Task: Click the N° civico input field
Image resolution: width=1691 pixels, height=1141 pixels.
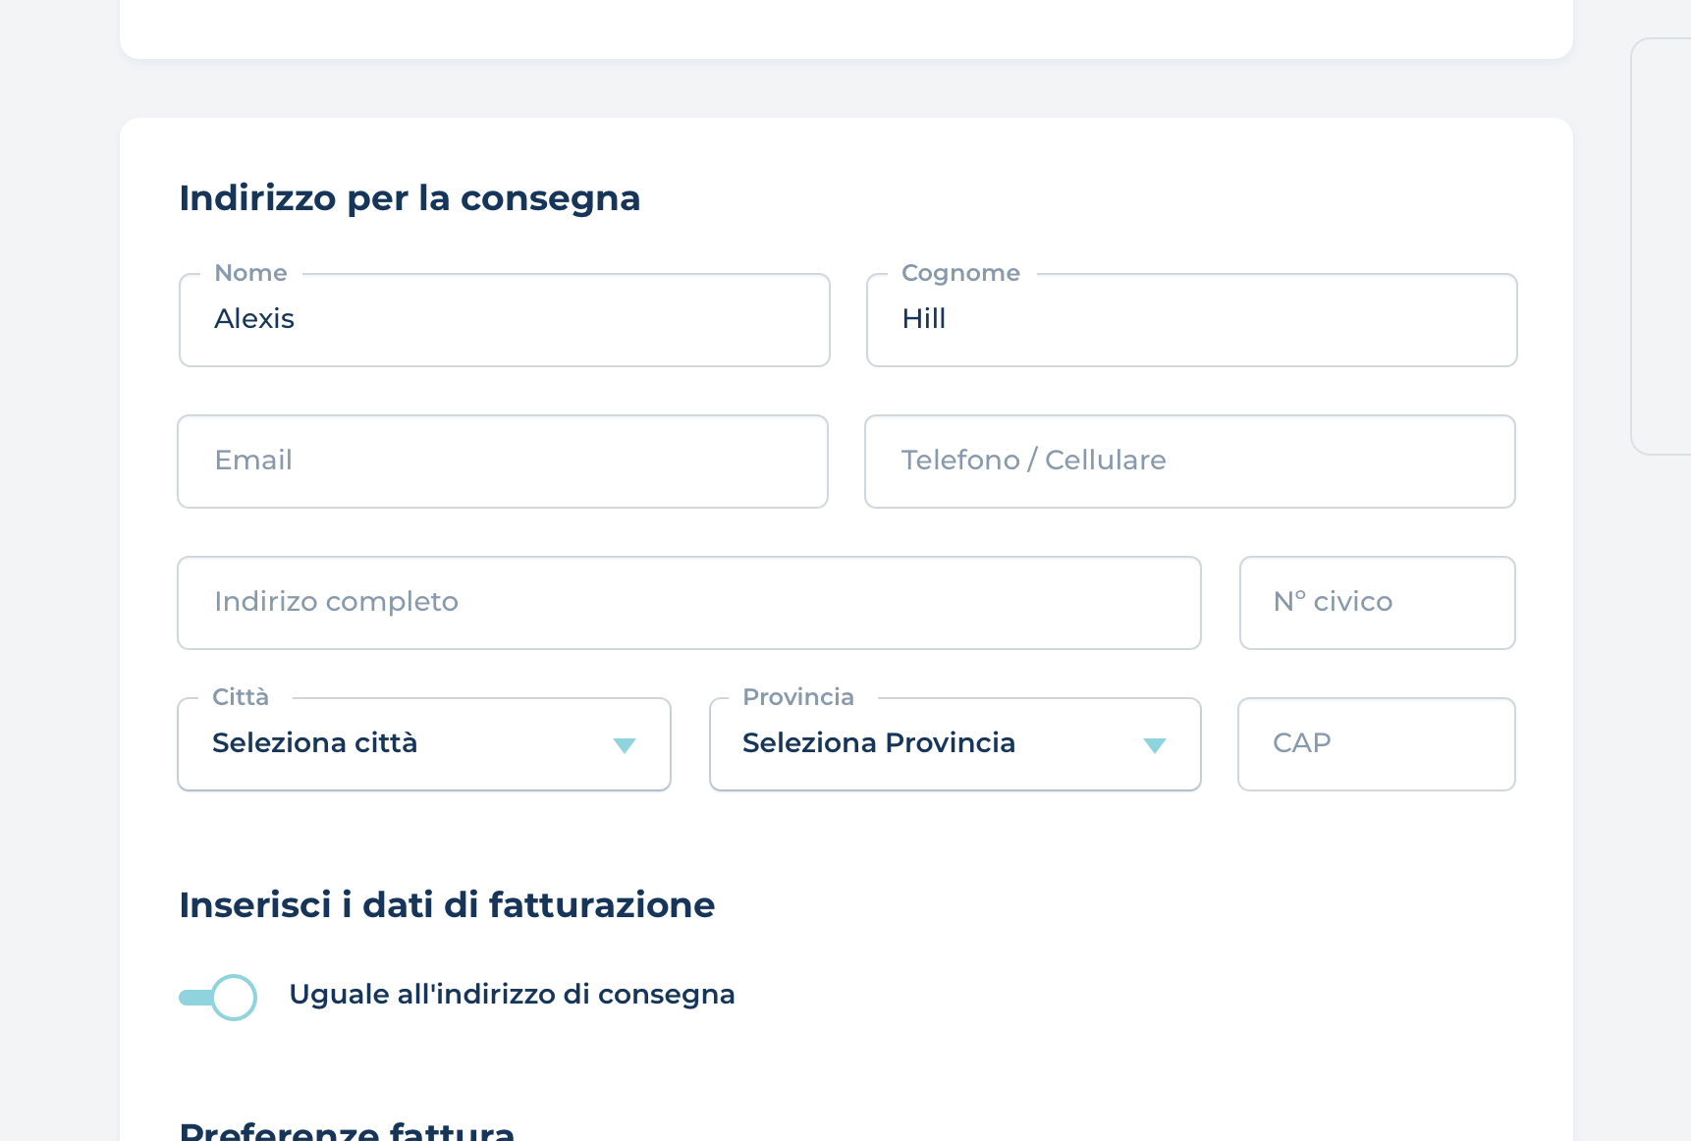Action: pos(1378,603)
